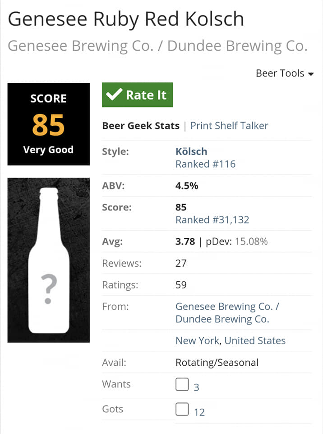Click the United States country link
323x434 pixels.
tap(255, 340)
